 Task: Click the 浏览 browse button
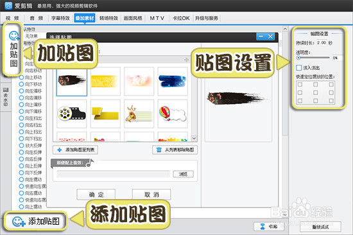point(184,174)
